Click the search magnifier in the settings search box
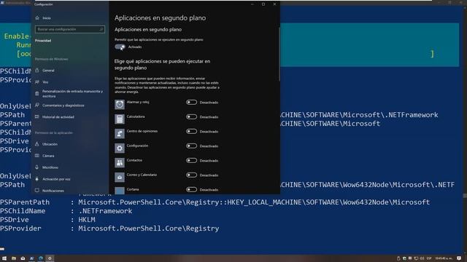The height and width of the screenshot is (262, 467). point(101,29)
